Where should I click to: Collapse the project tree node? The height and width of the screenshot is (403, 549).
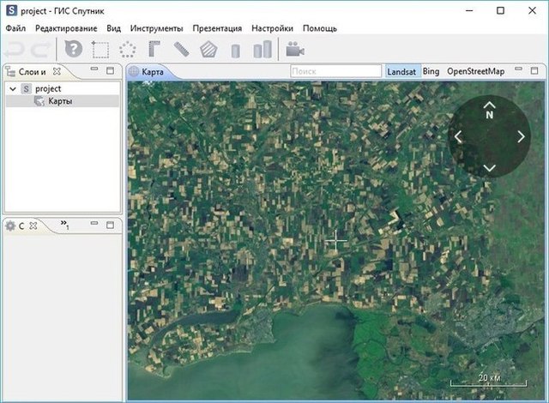(12, 88)
